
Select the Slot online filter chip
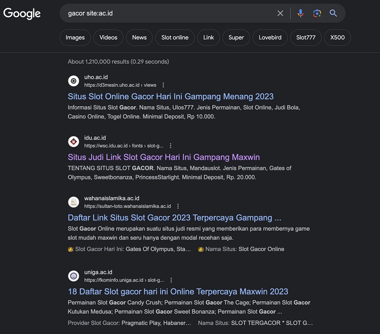[x=175, y=37]
